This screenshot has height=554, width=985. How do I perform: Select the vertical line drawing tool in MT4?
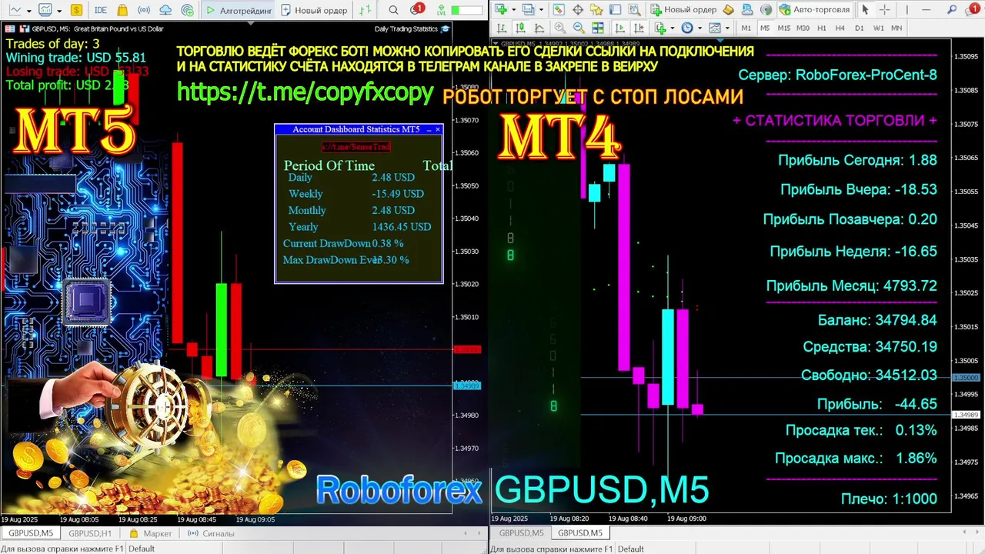click(907, 9)
